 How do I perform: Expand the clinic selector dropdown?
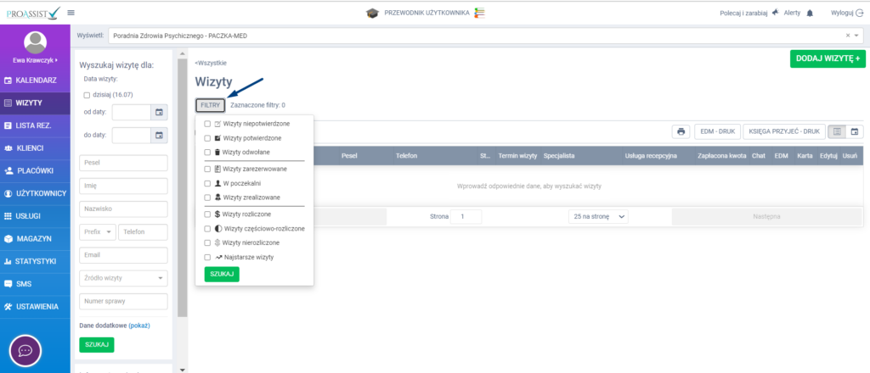857,36
